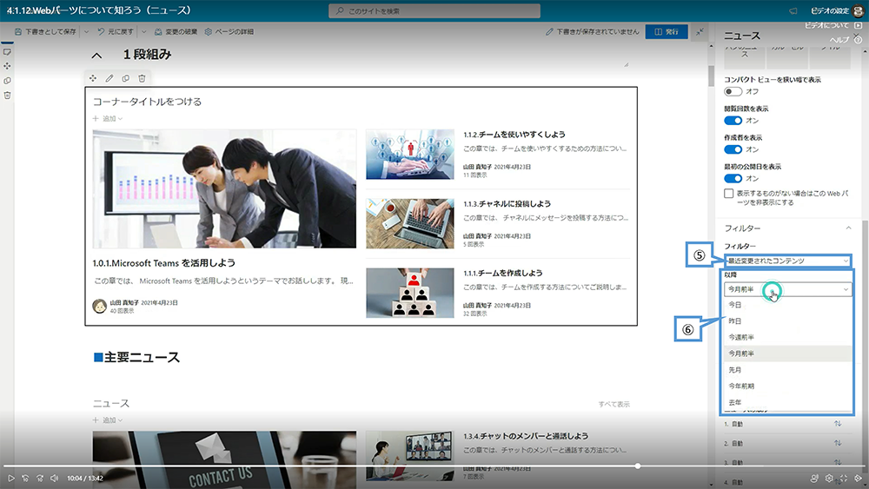Click the user avatar at top right
The image size is (869, 489).
859,11
